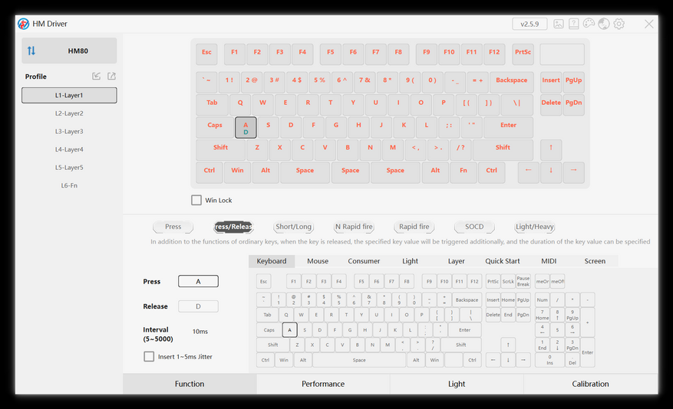Click the import profile icon

[x=96, y=77]
